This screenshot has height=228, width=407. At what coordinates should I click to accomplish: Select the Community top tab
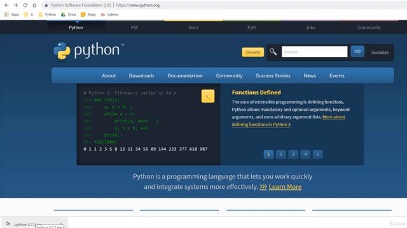pyautogui.click(x=369, y=27)
